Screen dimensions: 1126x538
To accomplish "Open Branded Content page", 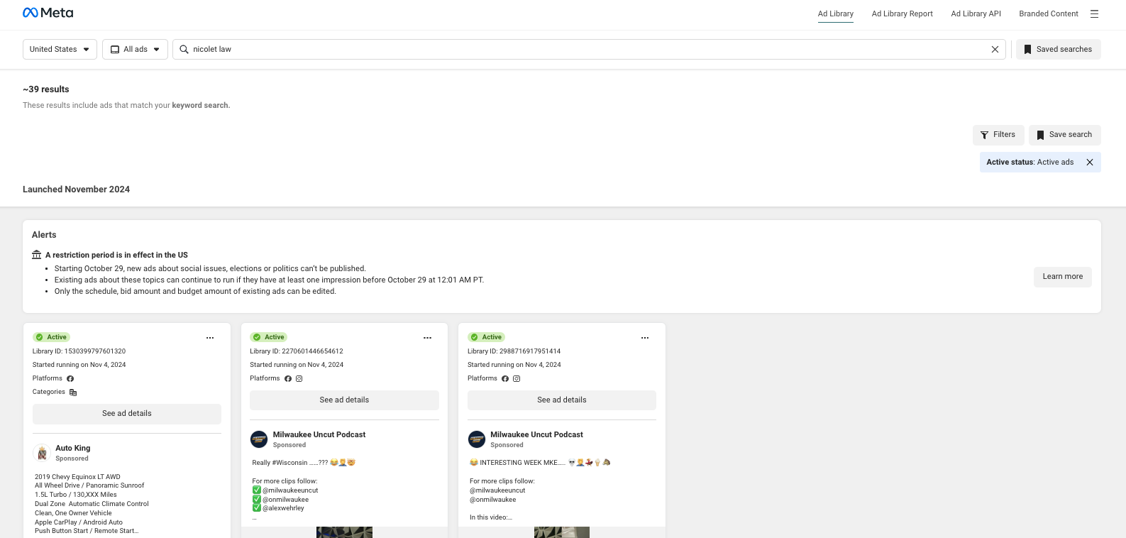I will click(x=1048, y=13).
